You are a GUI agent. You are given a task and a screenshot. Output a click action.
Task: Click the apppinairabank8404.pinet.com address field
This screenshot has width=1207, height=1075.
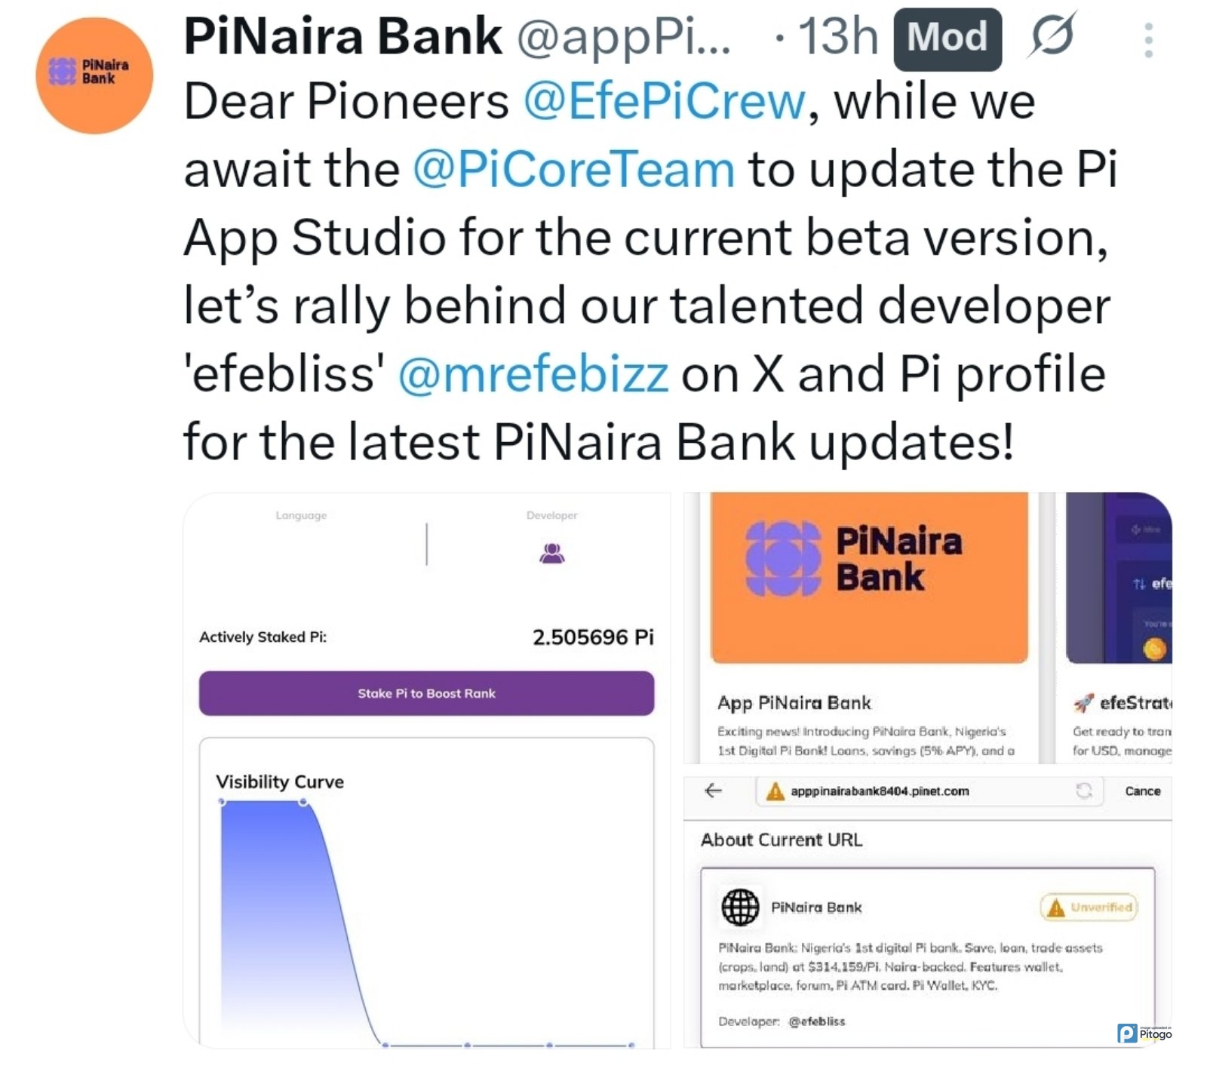[880, 791]
